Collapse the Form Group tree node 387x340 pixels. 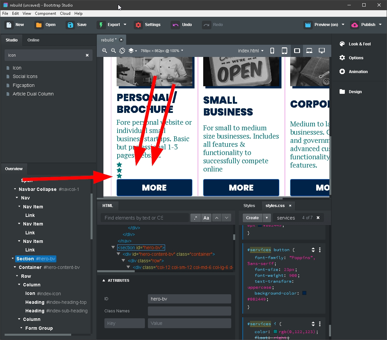[21, 328]
